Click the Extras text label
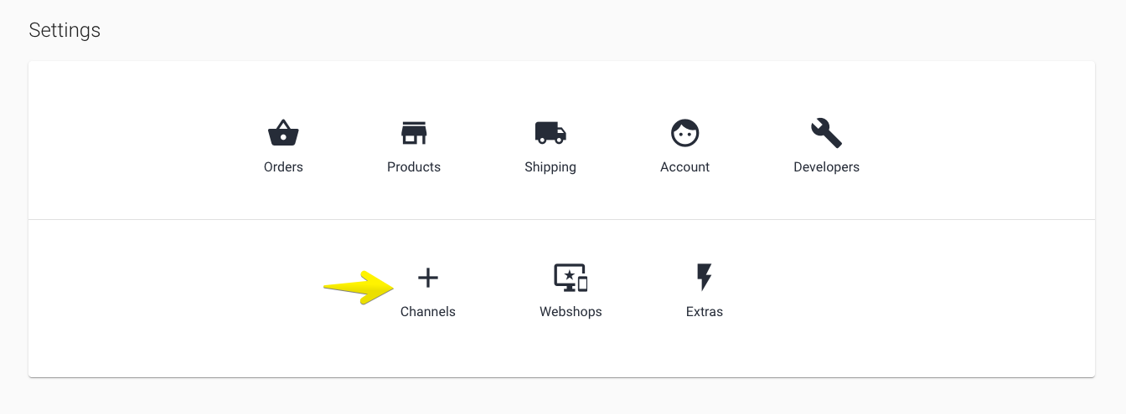This screenshot has width=1126, height=414. pyautogui.click(x=705, y=312)
